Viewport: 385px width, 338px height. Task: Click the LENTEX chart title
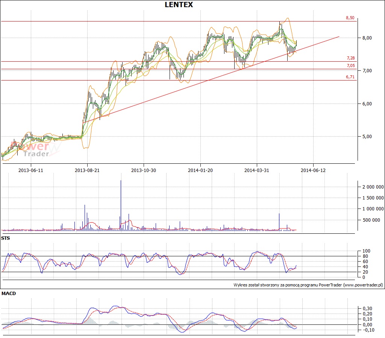coord(179,5)
